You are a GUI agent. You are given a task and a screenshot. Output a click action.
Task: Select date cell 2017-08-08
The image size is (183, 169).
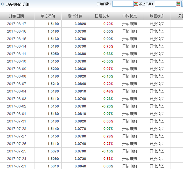[17, 76]
